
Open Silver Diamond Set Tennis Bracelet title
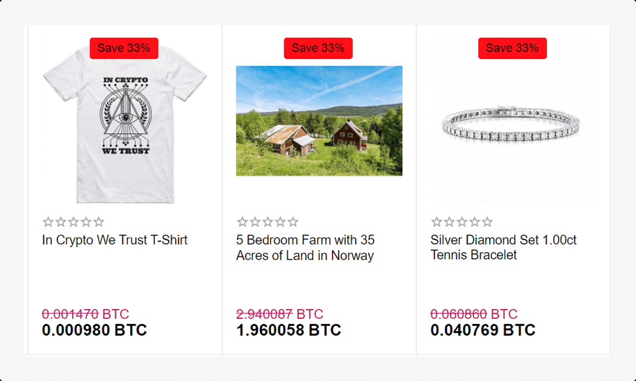point(503,248)
